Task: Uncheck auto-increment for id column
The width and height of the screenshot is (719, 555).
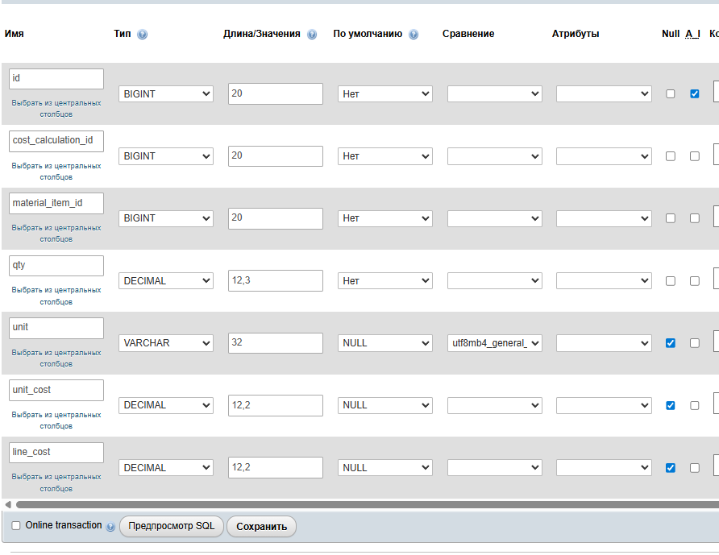Action: [695, 93]
